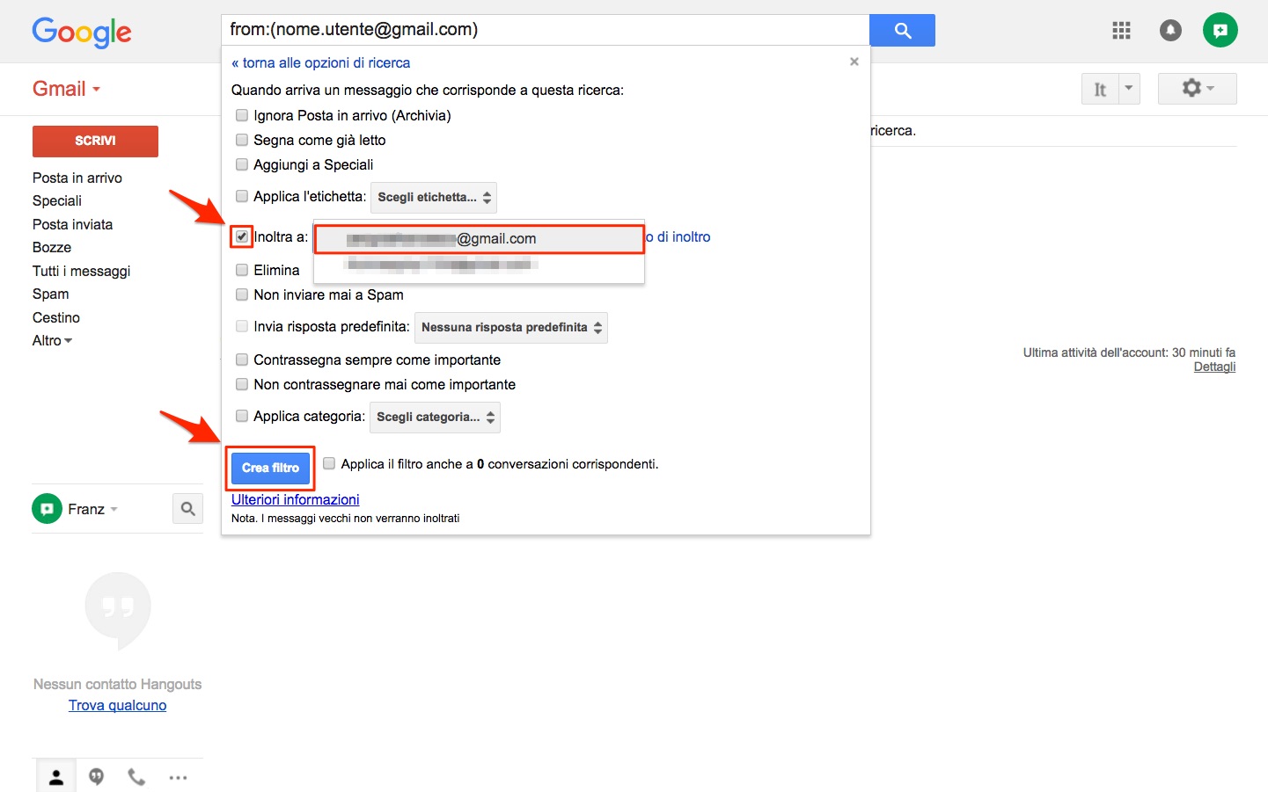Toggle the 'Elimina' checkbox

click(x=242, y=270)
